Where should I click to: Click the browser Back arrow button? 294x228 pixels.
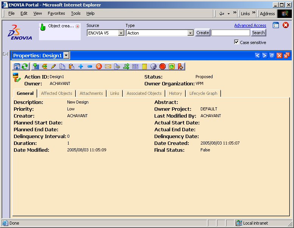point(222,14)
